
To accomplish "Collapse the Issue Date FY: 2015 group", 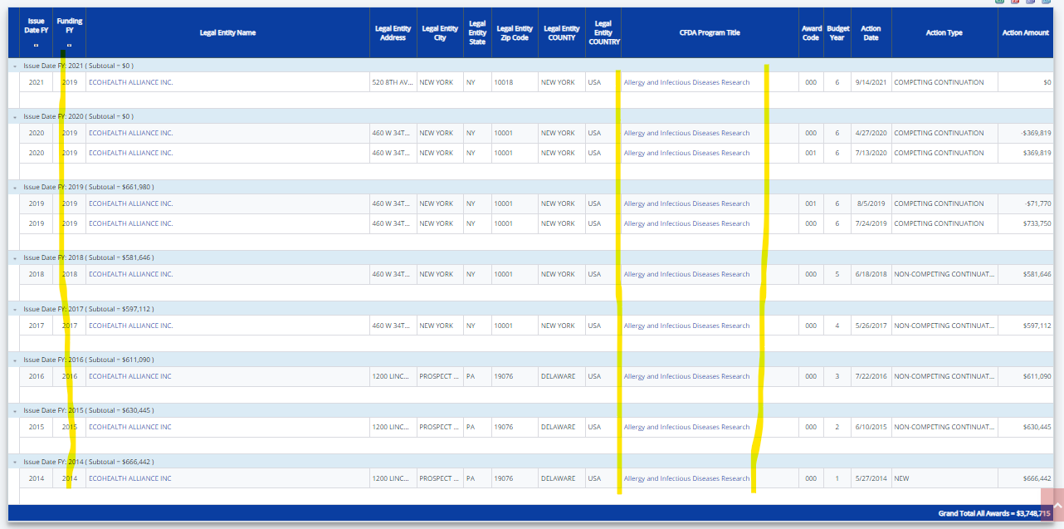I will 14,411.
